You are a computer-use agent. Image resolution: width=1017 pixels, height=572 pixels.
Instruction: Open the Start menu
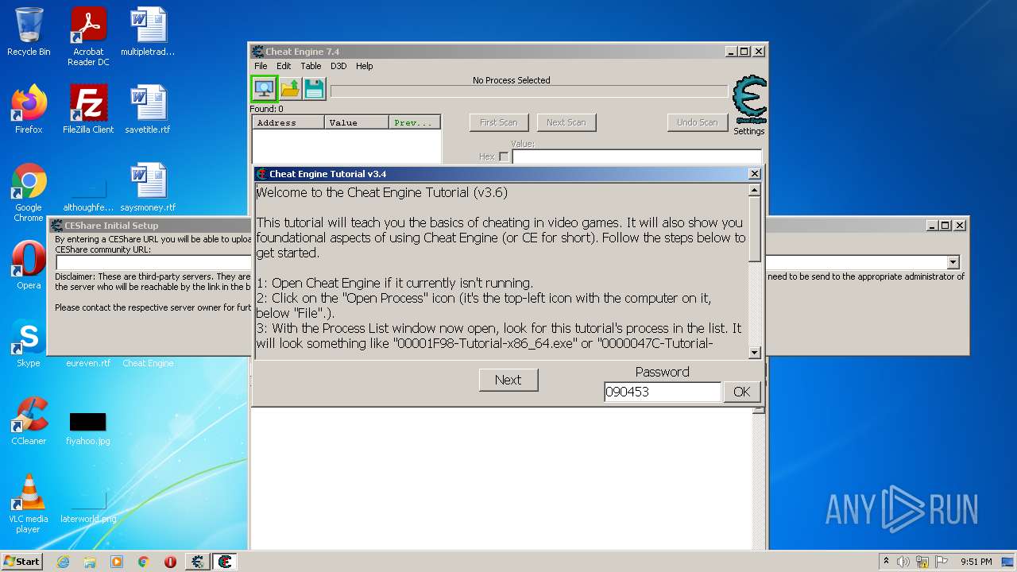pyautogui.click(x=22, y=562)
